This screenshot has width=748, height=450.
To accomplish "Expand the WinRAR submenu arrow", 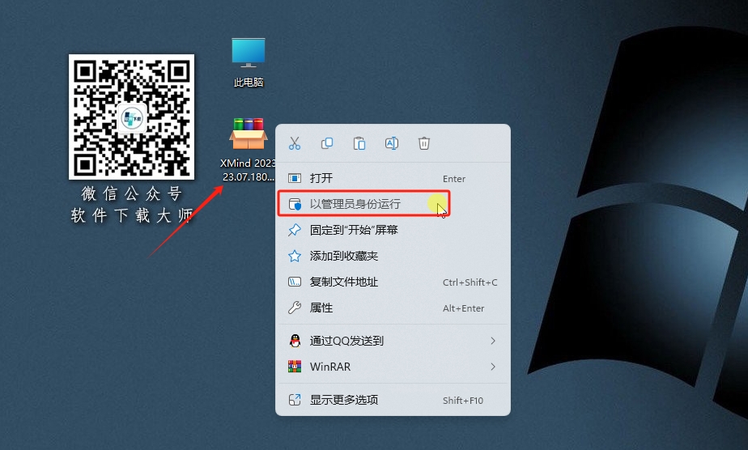I will pos(493,367).
